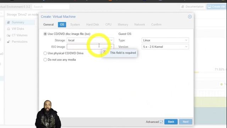This screenshot has height=128, width=227.
Task: Close the Create Virtual Machine dialog
Action: (x=190, y=17)
